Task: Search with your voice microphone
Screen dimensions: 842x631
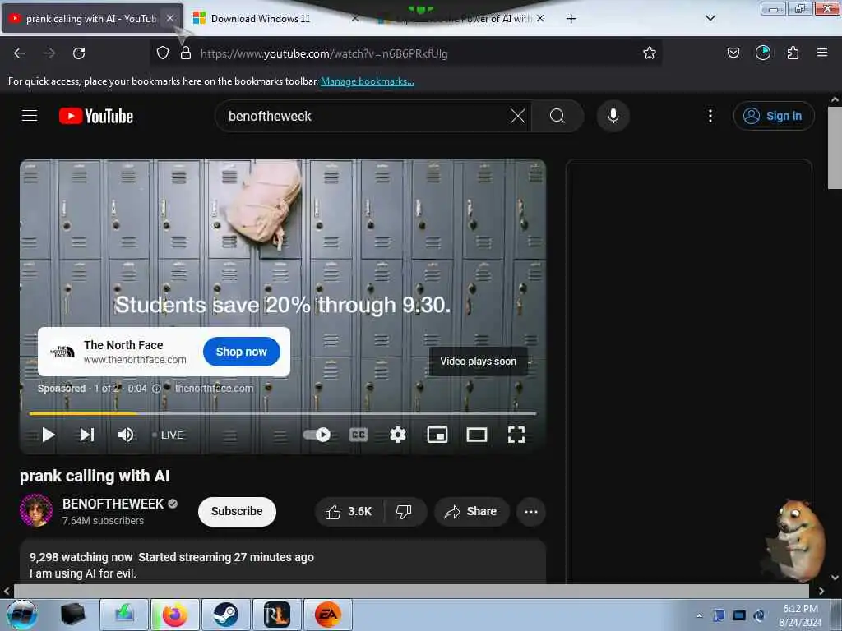Action: coord(613,116)
